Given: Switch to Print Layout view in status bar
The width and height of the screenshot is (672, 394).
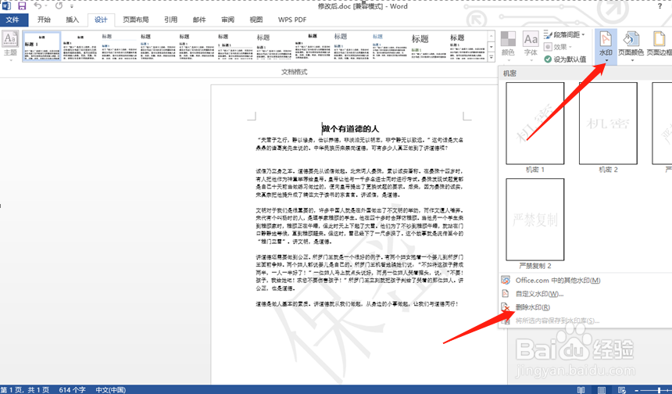Looking at the screenshot, I should (602, 390).
